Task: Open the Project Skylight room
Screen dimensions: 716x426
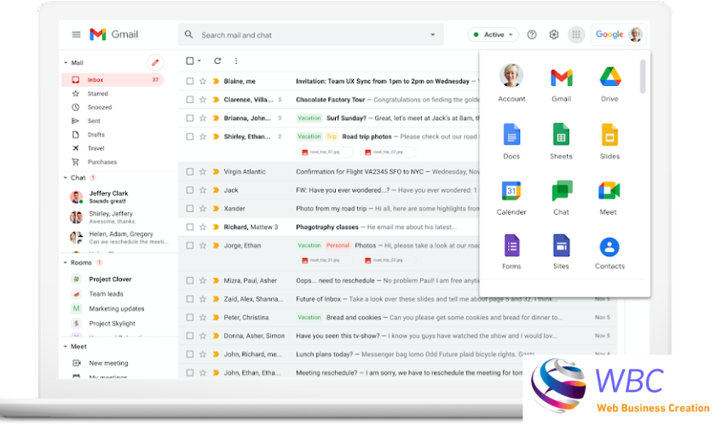Action: (x=112, y=323)
